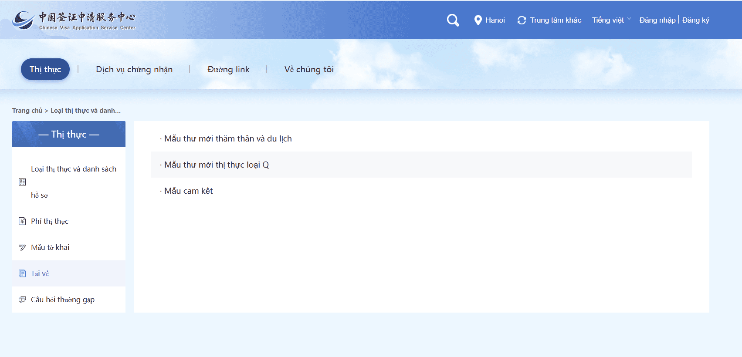Screen dimensions: 742x357
Task: Go to Về chúng tôi page
Action: click(309, 69)
